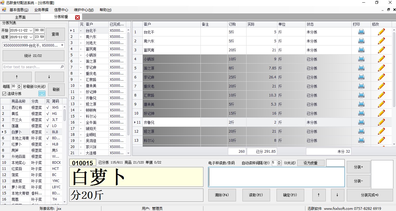Toggle the 连续分拣 checkbox

(x=4, y=94)
